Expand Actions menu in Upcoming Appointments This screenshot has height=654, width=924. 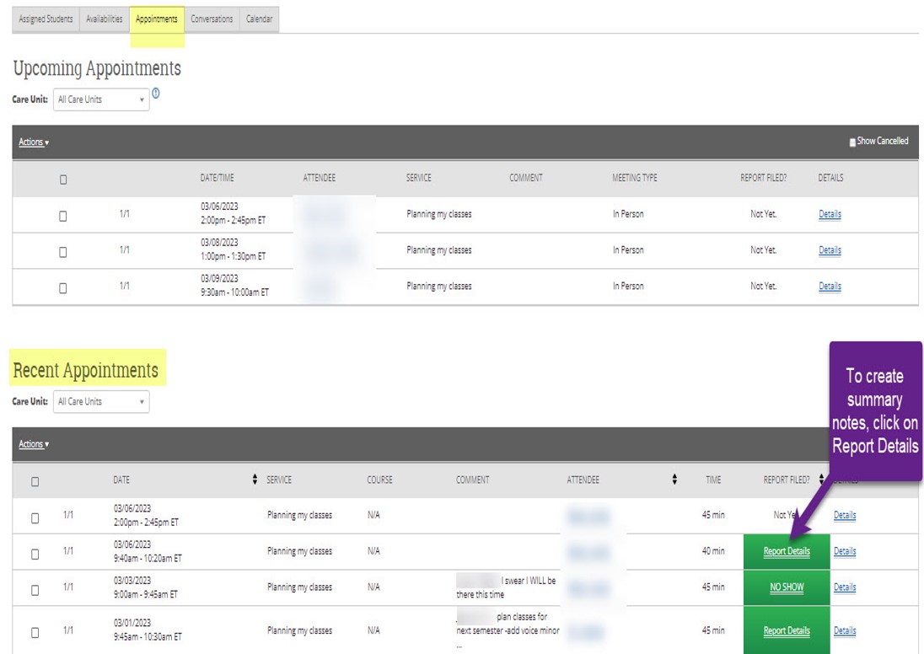pos(34,142)
